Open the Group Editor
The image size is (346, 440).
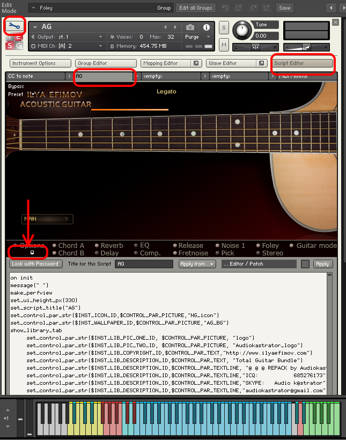click(x=106, y=63)
